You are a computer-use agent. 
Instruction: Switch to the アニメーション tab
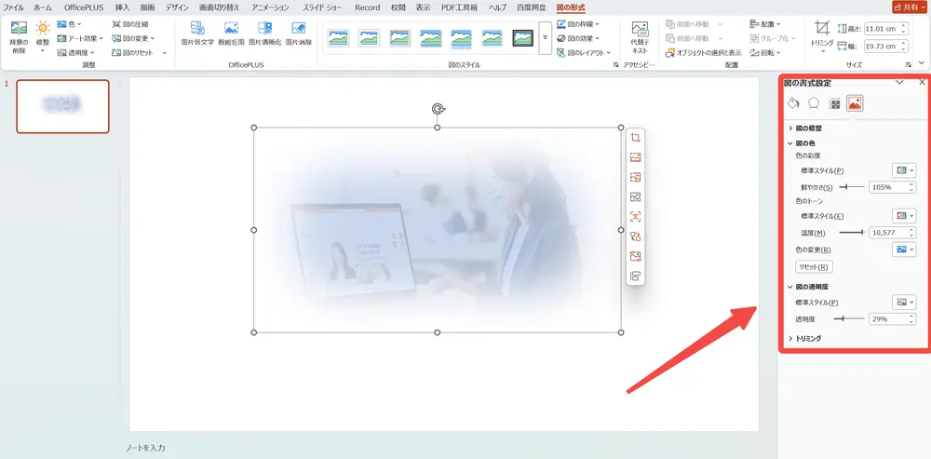coord(270,7)
